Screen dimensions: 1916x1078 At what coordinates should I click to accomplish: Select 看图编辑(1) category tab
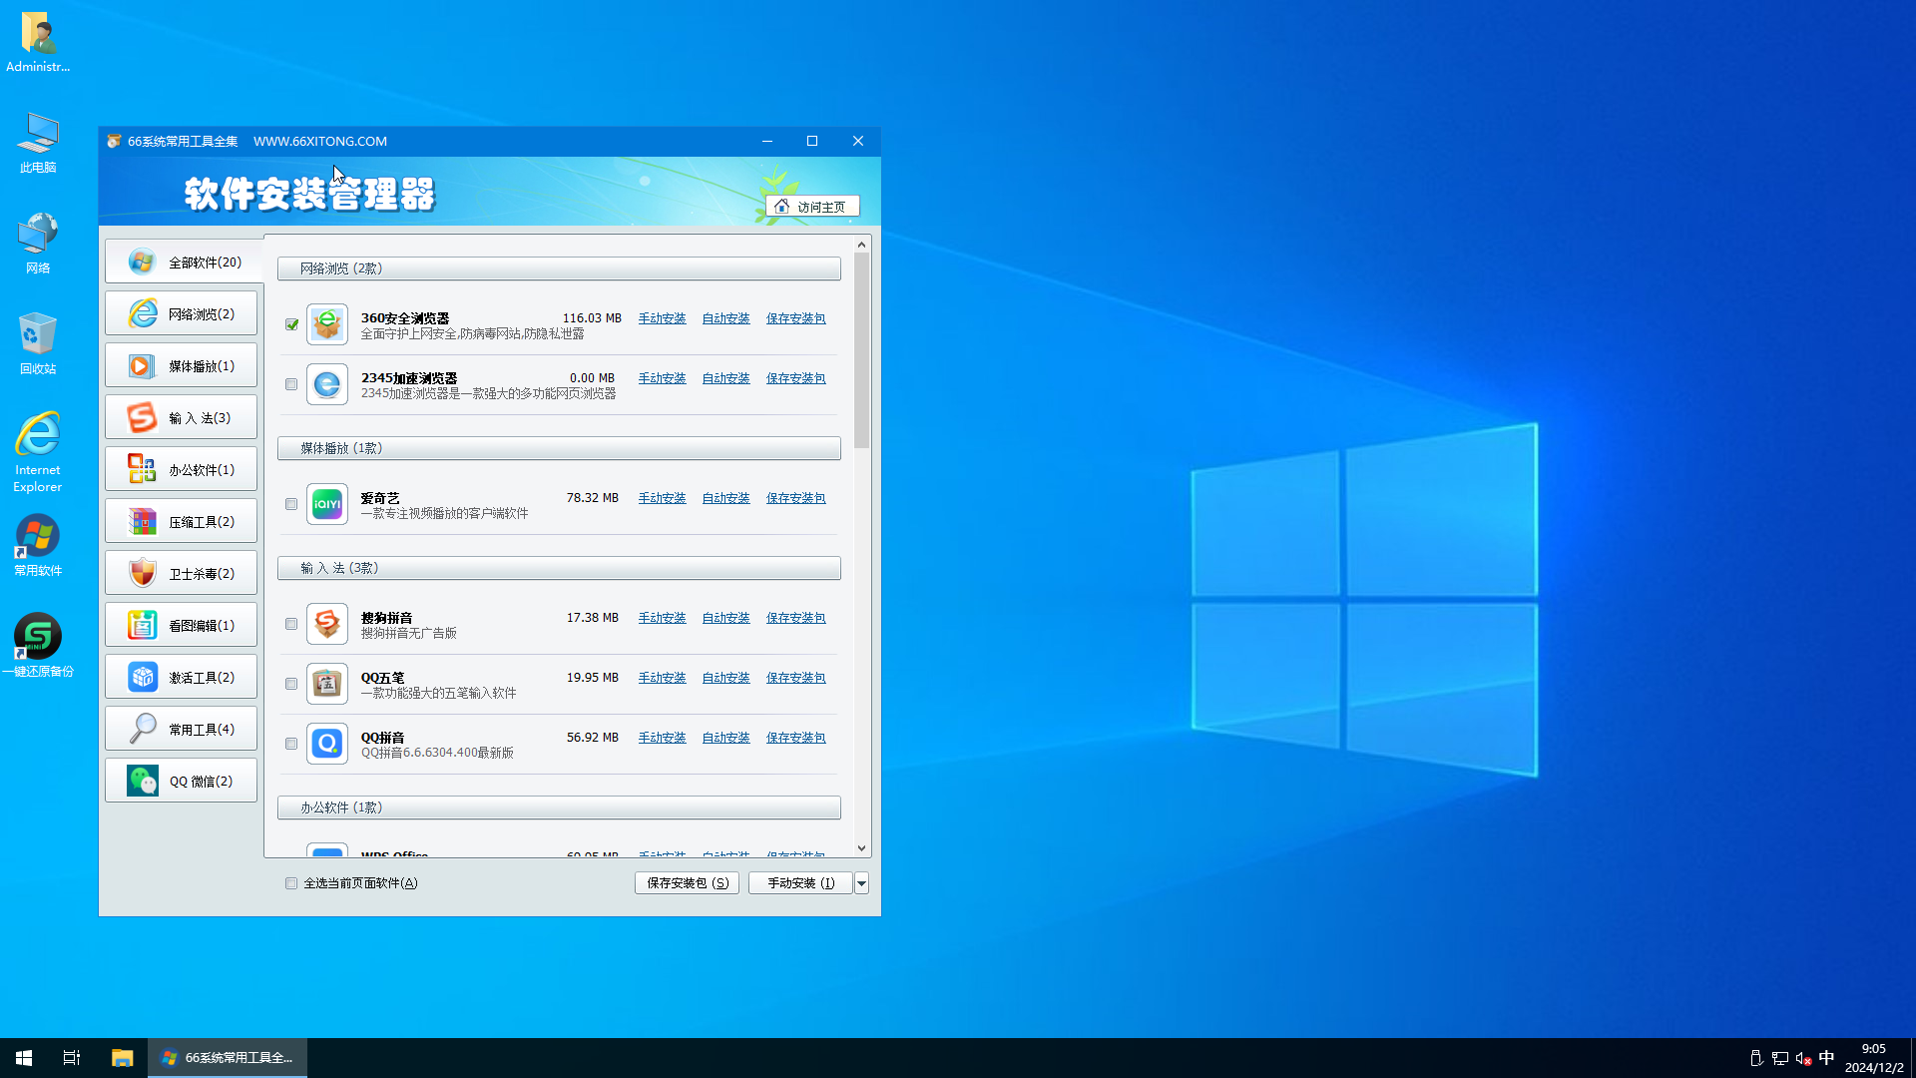pyautogui.click(x=181, y=625)
